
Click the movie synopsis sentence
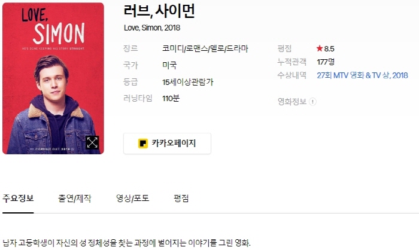tap(127, 243)
